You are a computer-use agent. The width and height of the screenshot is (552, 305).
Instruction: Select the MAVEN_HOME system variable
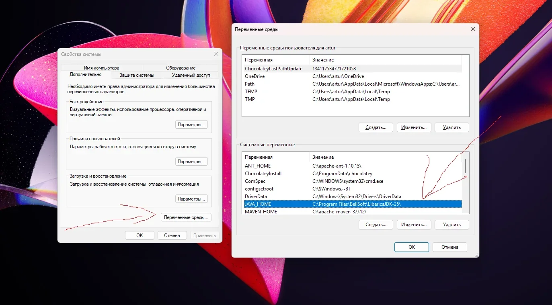pyautogui.click(x=353, y=211)
